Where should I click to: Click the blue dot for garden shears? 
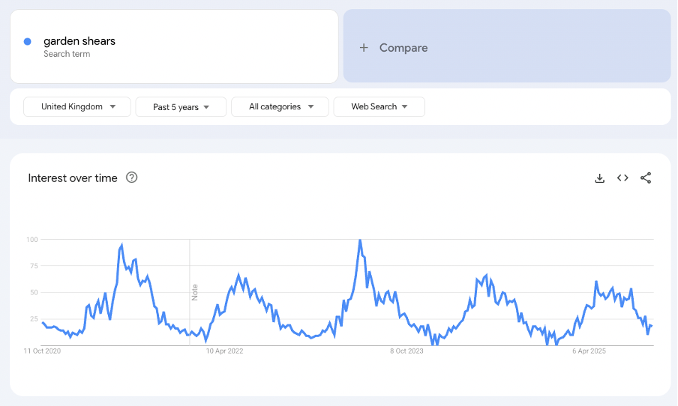(x=28, y=42)
